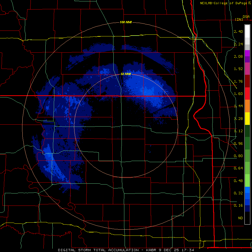Click the 1.76 legend value

238,81
